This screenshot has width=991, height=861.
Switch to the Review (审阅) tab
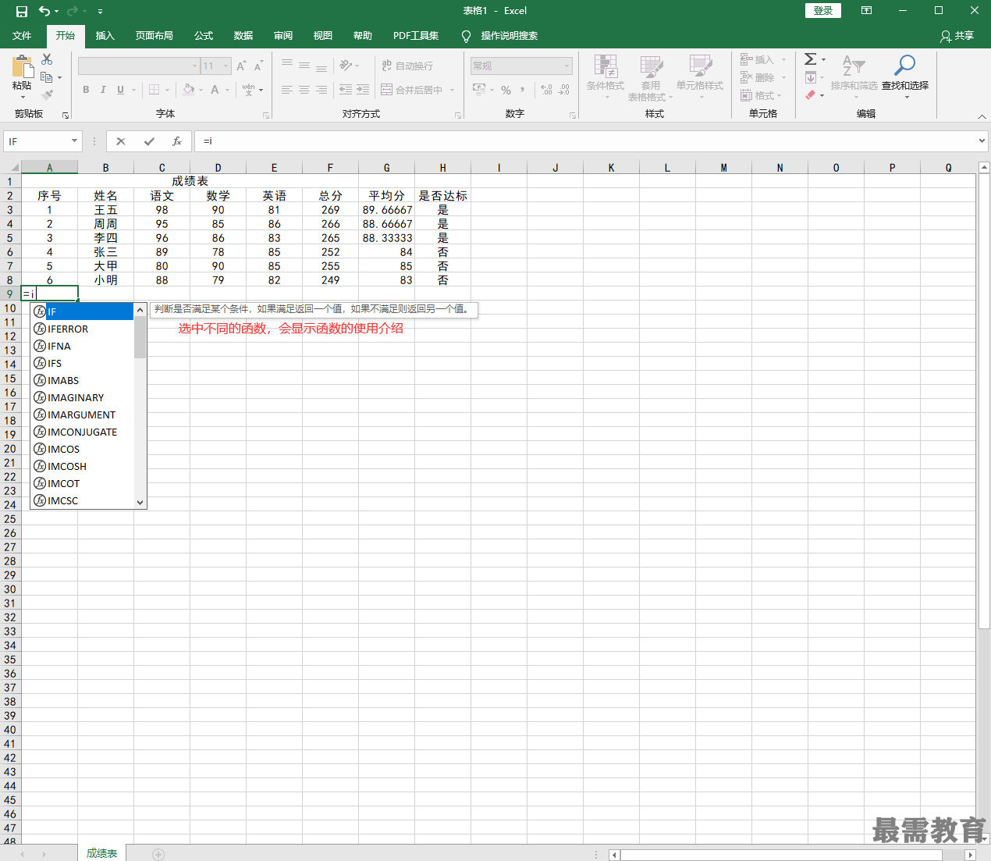coord(283,36)
